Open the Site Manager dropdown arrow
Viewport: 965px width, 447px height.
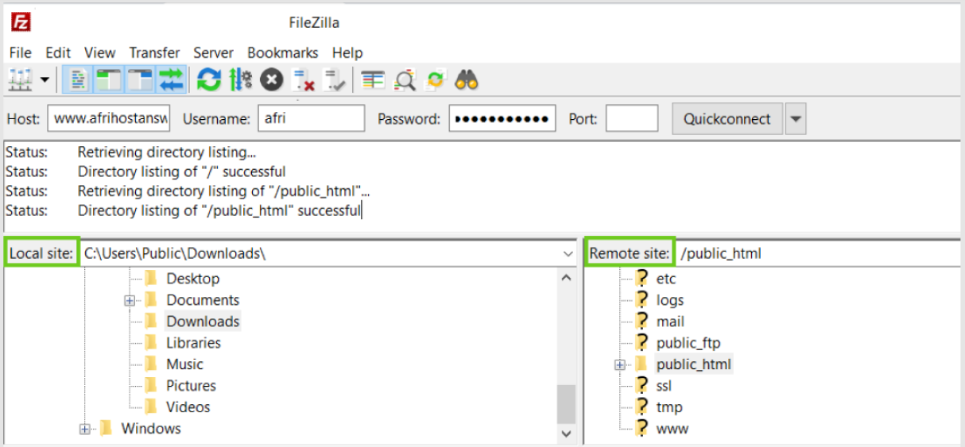point(44,80)
